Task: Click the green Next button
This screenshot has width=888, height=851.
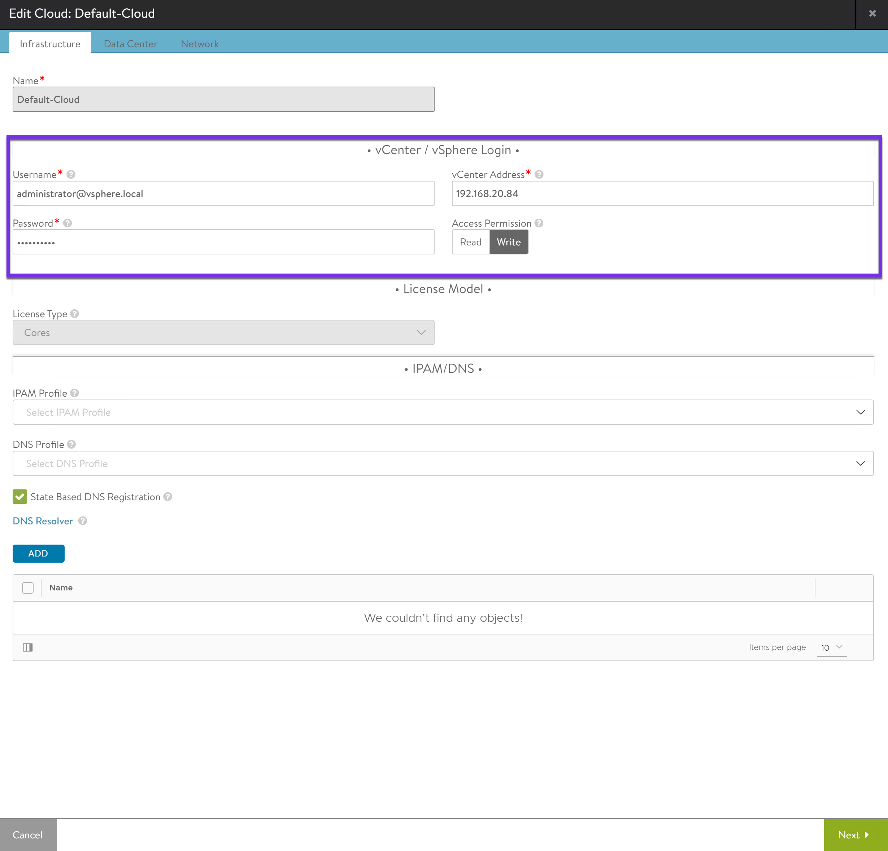Action: coord(854,835)
